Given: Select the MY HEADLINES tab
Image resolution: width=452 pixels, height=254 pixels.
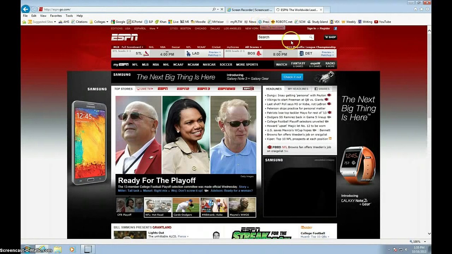Looking at the screenshot, I should pyautogui.click(x=298, y=89).
